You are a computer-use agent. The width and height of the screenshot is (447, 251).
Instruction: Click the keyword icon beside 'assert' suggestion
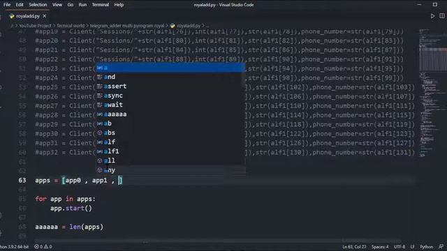(x=99, y=86)
